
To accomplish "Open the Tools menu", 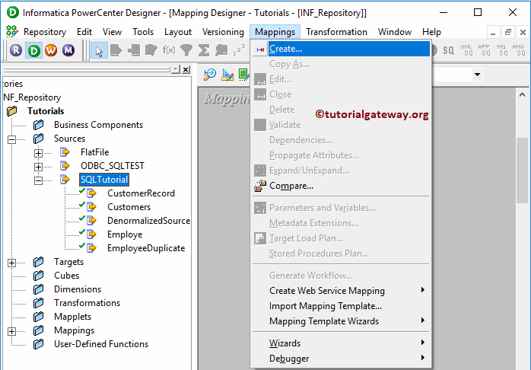I will 143,32.
